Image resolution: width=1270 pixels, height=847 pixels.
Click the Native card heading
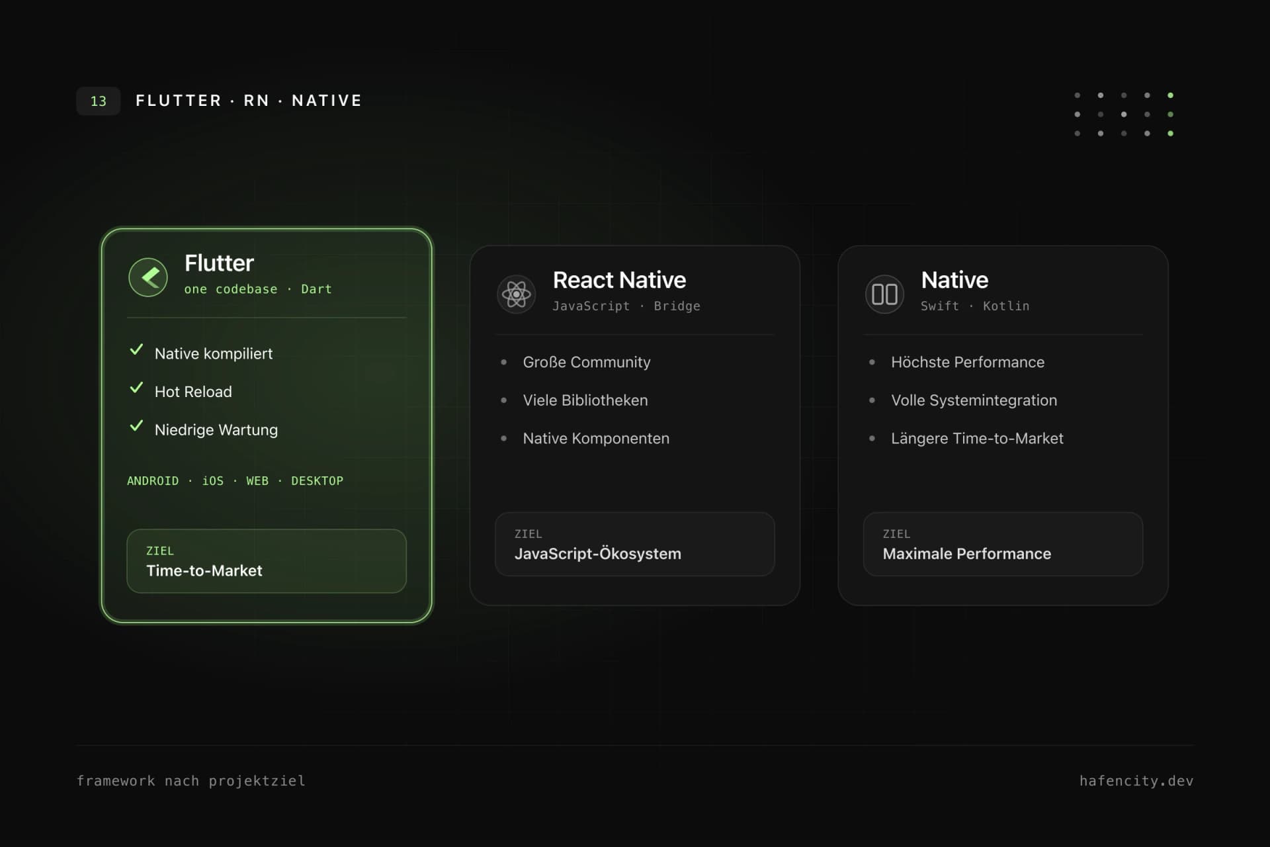954,280
